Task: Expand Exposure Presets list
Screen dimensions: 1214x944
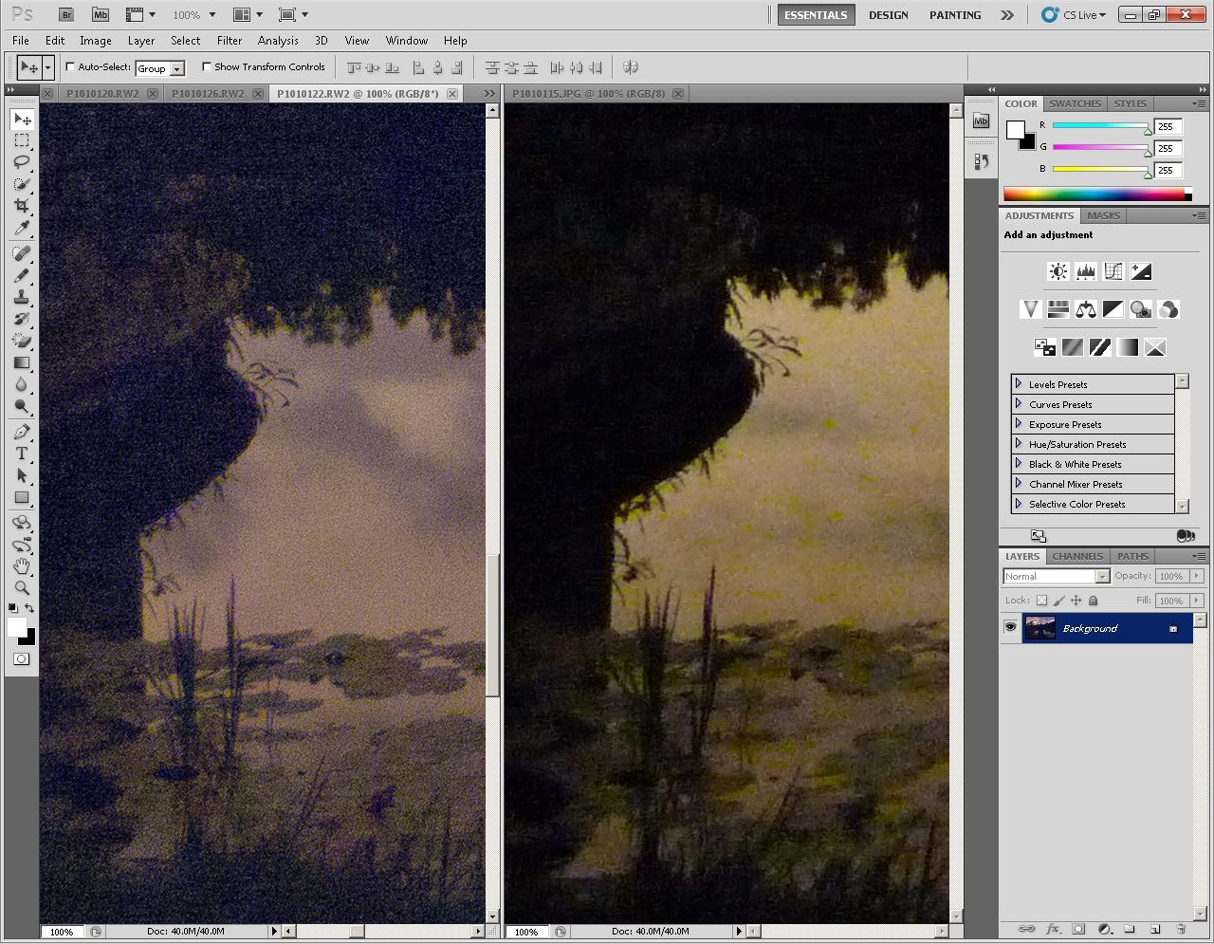Action: 1019,424
